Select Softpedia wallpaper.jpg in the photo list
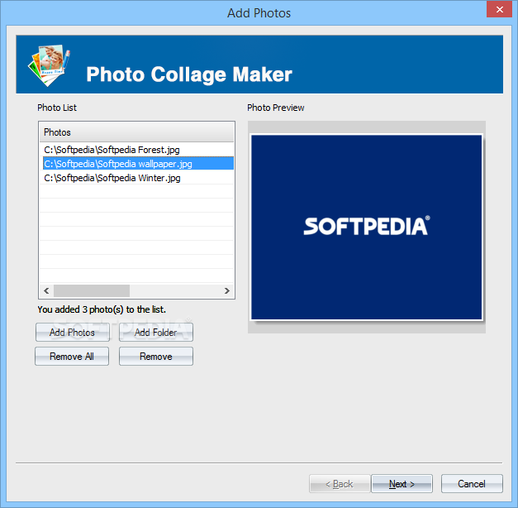The height and width of the screenshot is (508, 518). 137,164
